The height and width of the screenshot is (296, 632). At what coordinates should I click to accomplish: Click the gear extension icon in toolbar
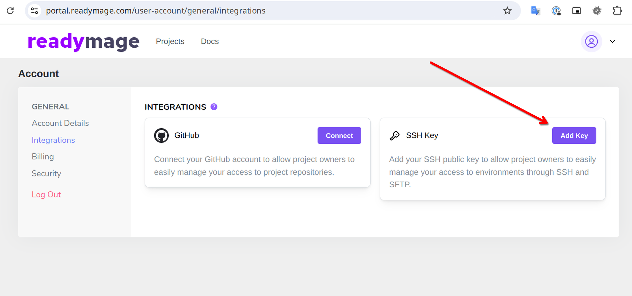pos(597,11)
